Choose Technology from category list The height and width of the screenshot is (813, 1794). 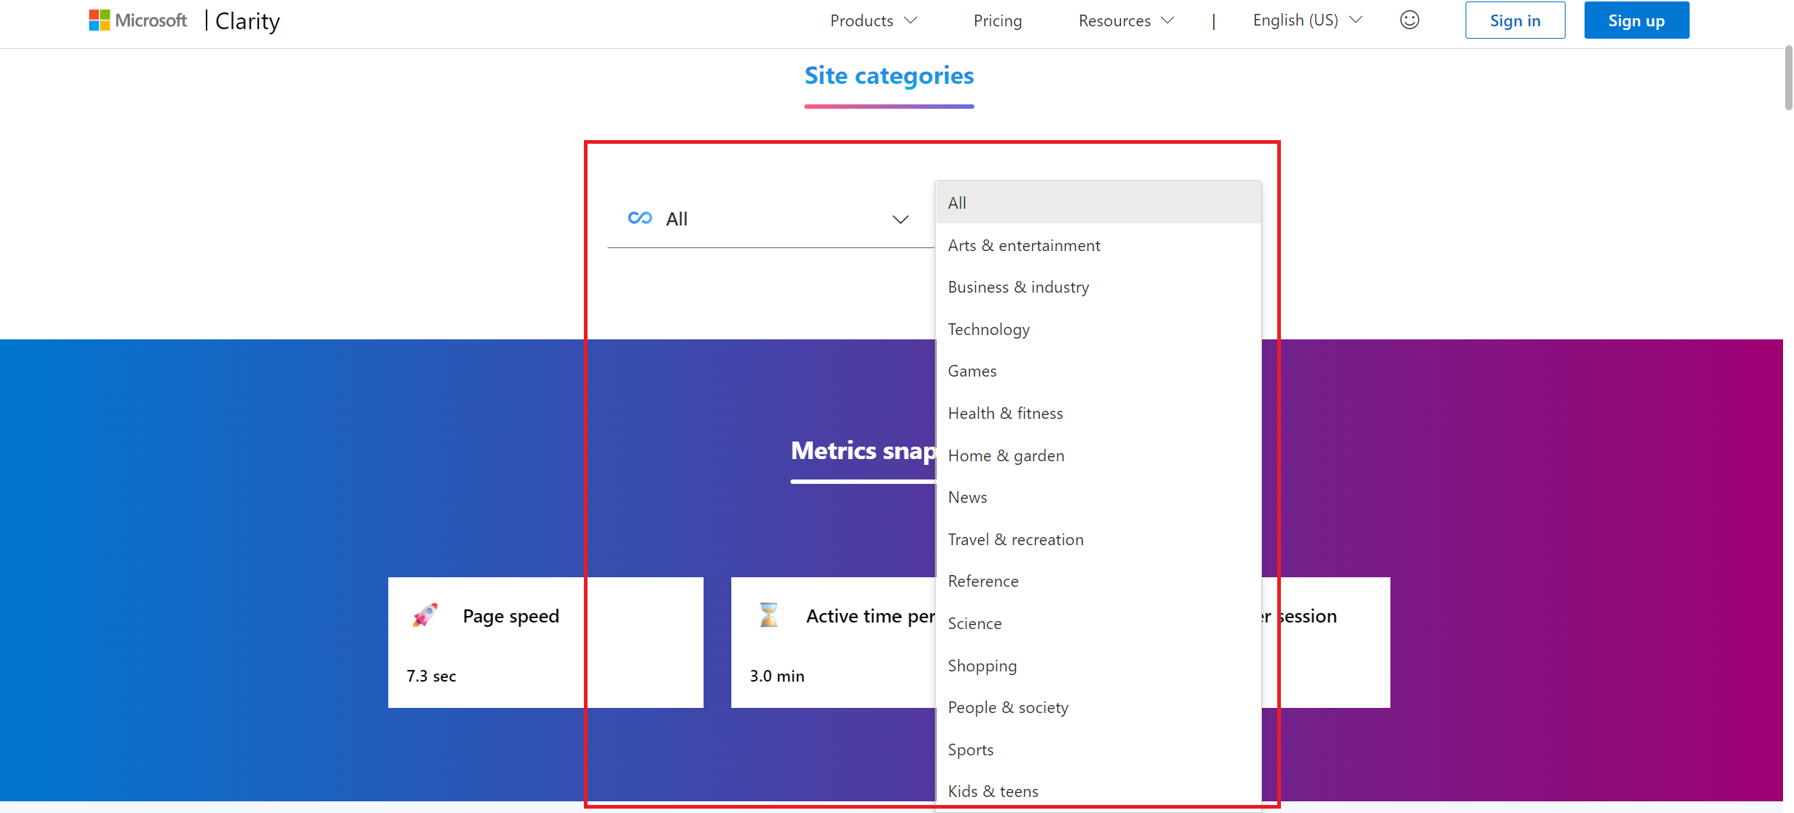[x=988, y=329]
